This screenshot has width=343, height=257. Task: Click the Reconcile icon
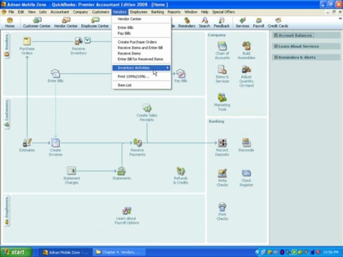246,143
